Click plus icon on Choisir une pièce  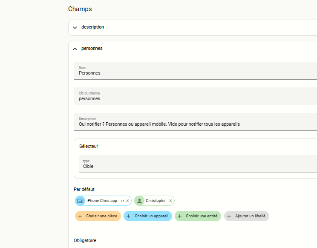pos(80,216)
